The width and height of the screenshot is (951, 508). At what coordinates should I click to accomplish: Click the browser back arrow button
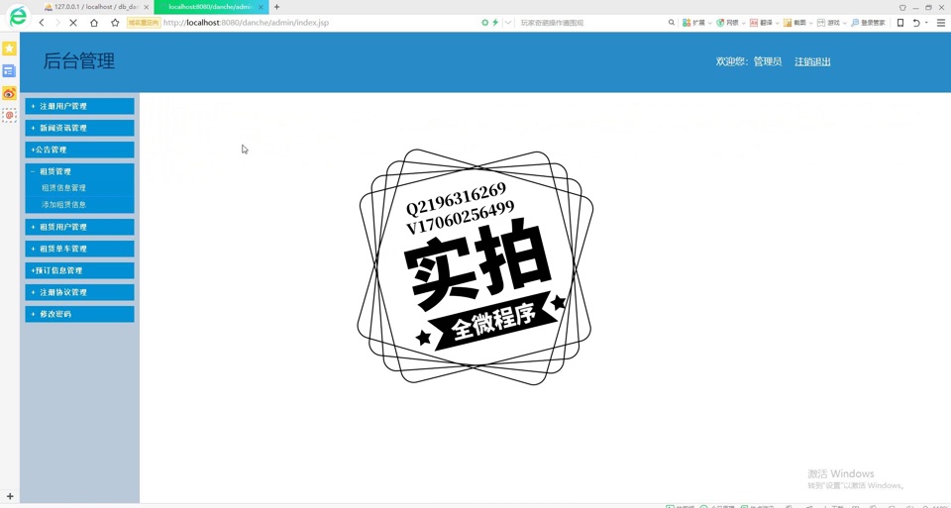pos(42,23)
